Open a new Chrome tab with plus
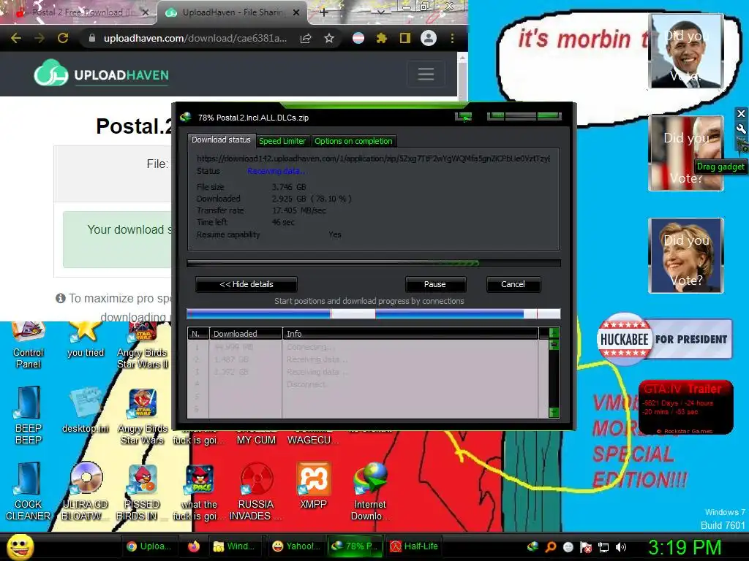 [324, 12]
